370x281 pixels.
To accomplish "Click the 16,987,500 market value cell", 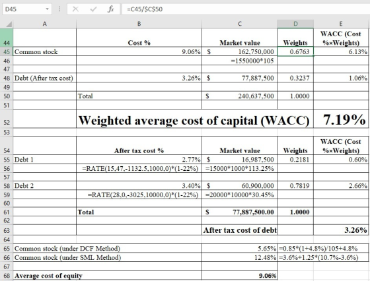I will point(240,160).
